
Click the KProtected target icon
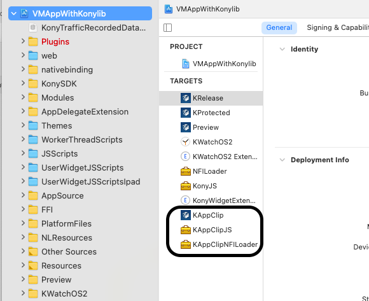coord(185,113)
